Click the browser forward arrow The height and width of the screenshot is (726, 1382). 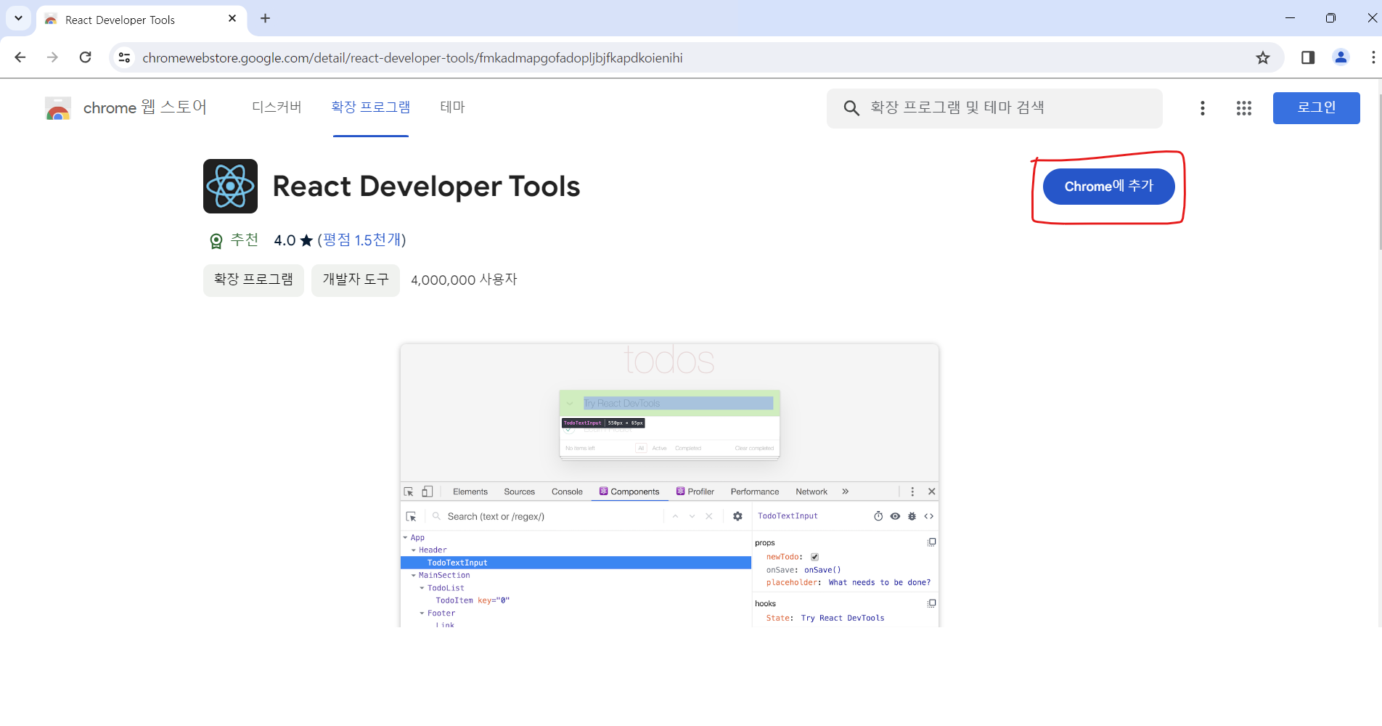52,57
